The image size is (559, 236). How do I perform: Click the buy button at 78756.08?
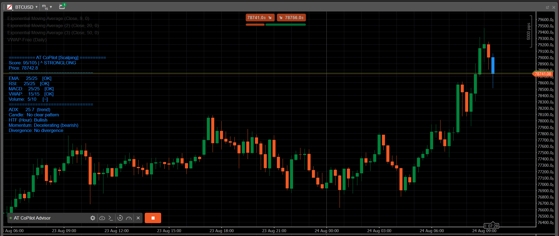[x=291, y=18]
